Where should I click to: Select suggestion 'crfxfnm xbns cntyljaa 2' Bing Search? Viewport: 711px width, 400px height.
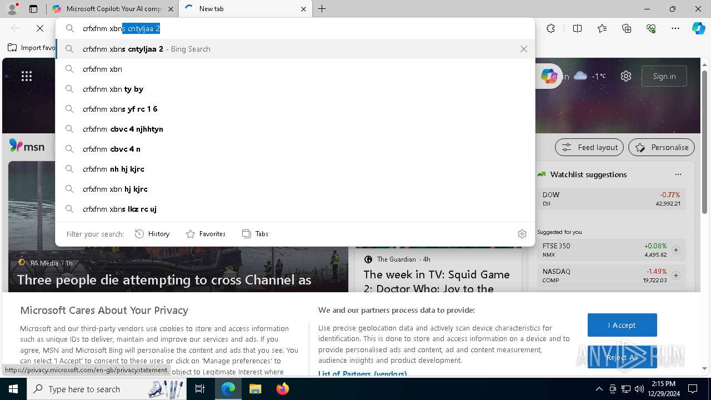pyautogui.click(x=295, y=49)
